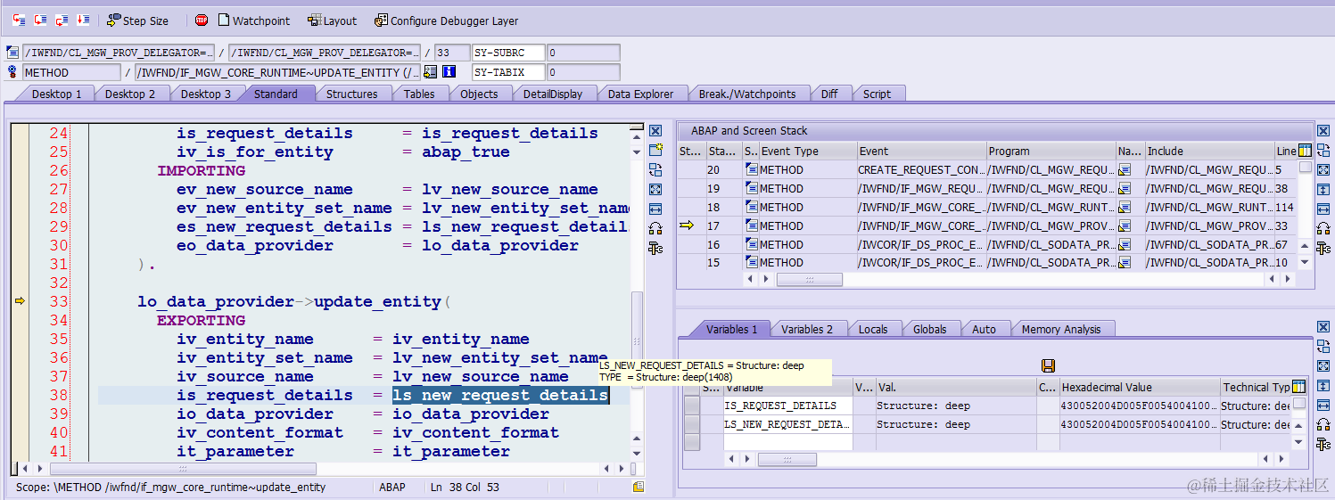The width and height of the screenshot is (1335, 500).
Task: Click the status bar notes icon
Action: [639, 487]
